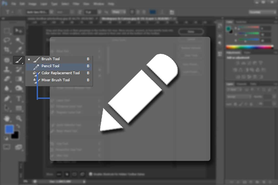Open the Layer menu
278x185 pixels.
pos(44,4)
